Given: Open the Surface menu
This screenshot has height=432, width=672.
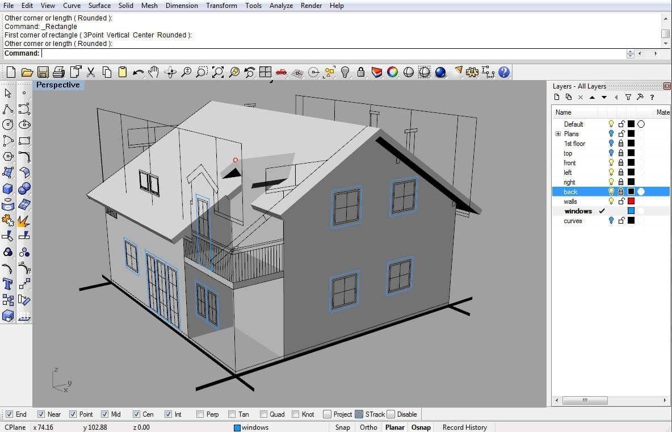Looking at the screenshot, I should pos(99,6).
